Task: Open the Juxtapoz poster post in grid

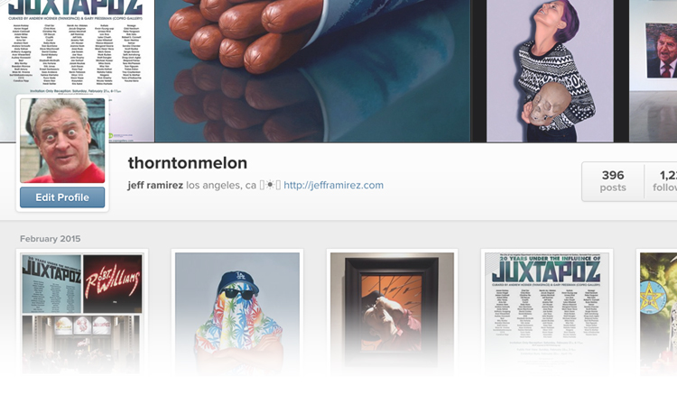Action: pos(547,313)
